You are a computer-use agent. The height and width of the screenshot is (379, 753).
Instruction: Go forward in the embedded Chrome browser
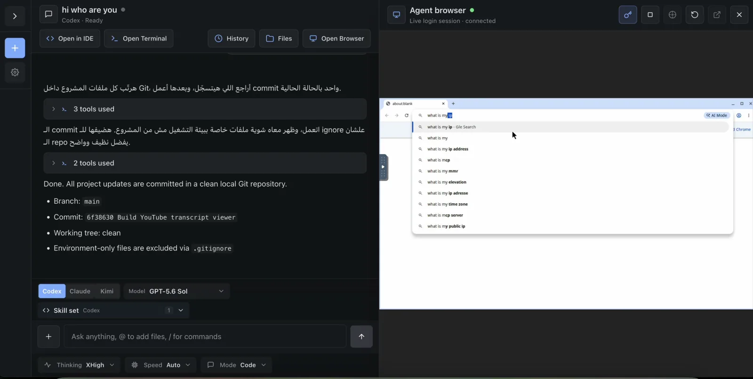click(397, 116)
